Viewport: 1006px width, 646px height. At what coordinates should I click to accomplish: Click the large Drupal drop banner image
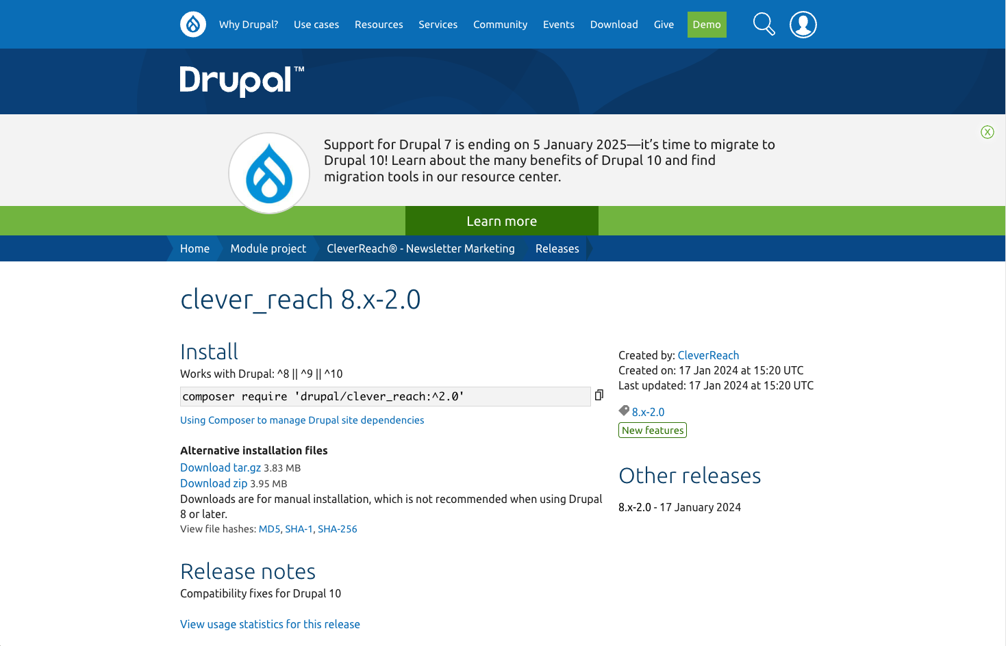tap(269, 173)
